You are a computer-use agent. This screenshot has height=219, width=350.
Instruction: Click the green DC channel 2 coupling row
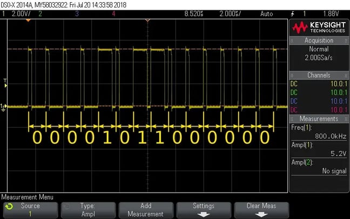319,93
